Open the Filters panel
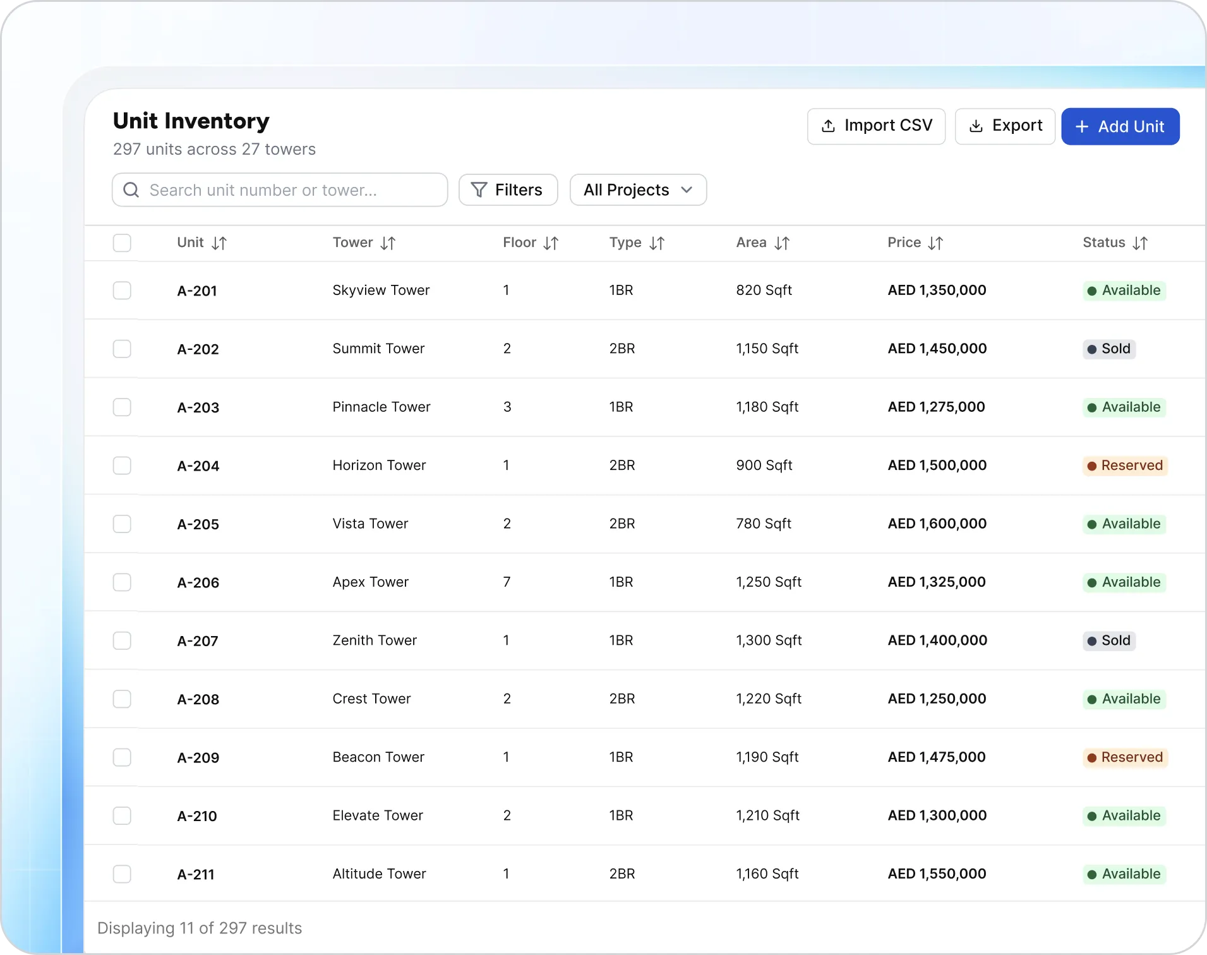This screenshot has height=955, width=1207. pyautogui.click(x=508, y=190)
